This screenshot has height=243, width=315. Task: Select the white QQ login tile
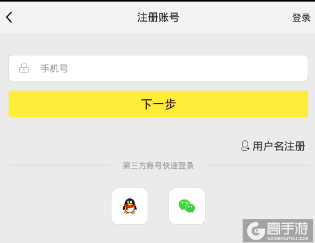point(130,206)
